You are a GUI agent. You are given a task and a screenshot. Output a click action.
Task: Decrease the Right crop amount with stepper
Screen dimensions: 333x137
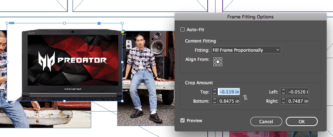[x=283, y=103]
